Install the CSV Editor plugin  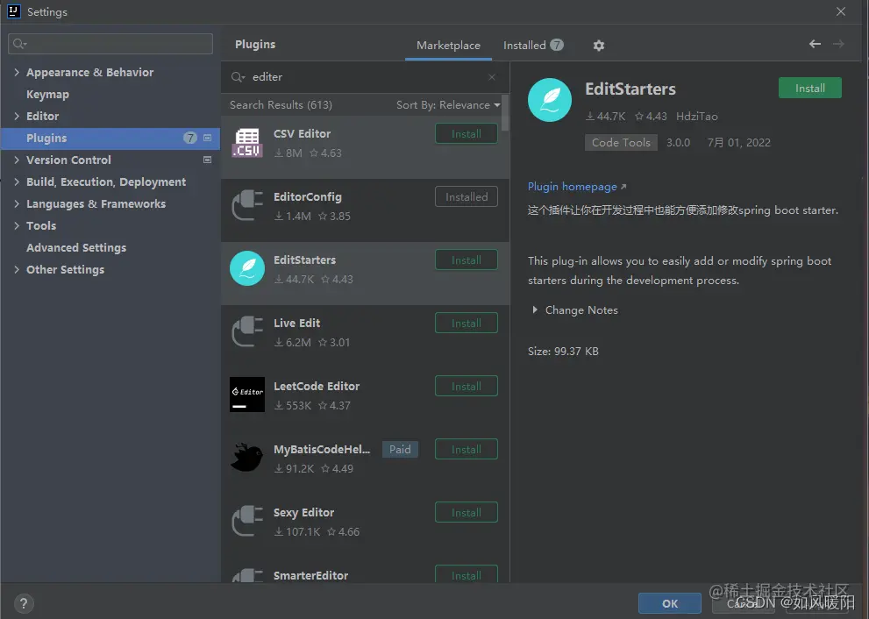(x=467, y=133)
